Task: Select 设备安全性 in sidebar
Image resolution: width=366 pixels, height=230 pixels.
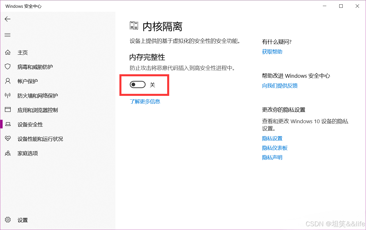Action: (58, 124)
